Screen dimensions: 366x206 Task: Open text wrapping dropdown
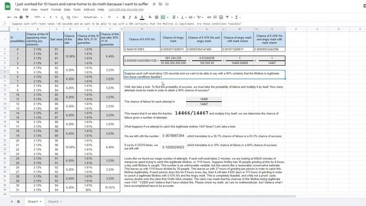pyautogui.click(x=192, y=17)
